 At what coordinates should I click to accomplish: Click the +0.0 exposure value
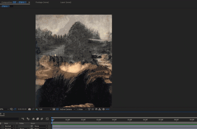(107, 109)
